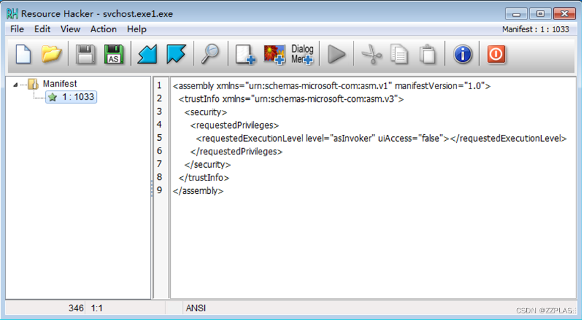Click the Copy pages icon
The height and width of the screenshot is (320, 582).
[x=399, y=54]
